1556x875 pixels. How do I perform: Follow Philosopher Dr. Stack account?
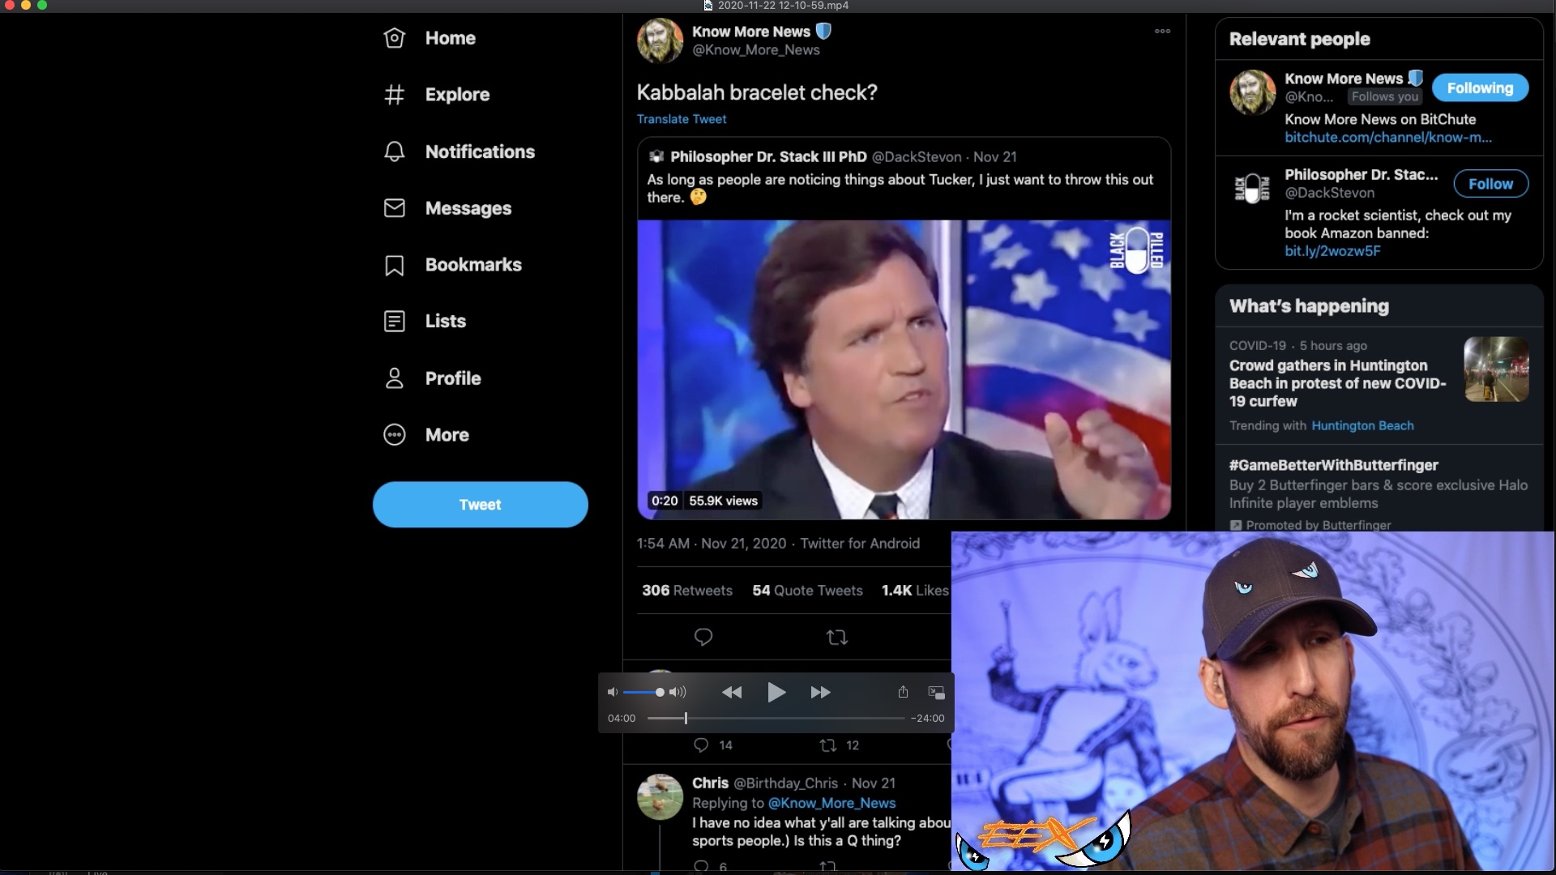point(1490,184)
